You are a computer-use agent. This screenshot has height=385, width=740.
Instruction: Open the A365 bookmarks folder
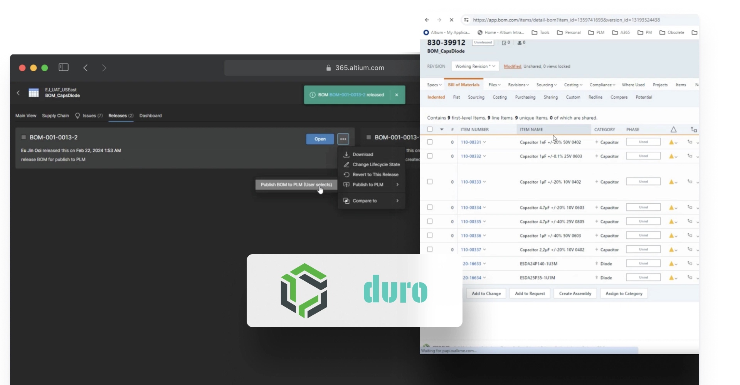tap(621, 32)
